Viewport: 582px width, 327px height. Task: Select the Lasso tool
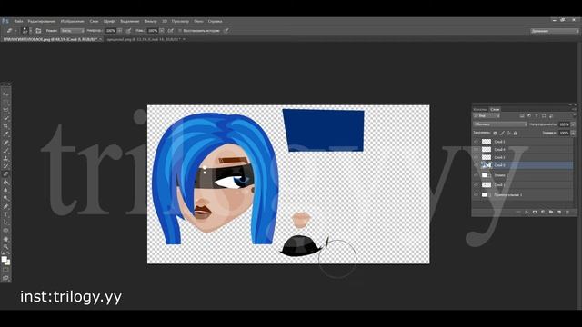click(6, 110)
